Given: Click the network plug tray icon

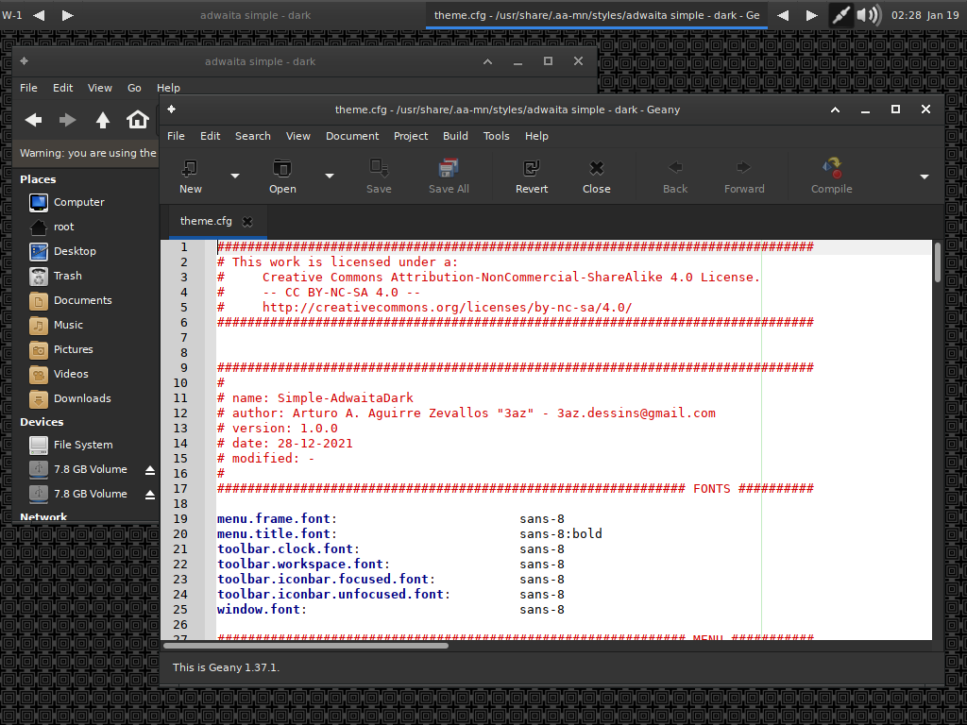Looking at the screenshot, I should 840,15.
